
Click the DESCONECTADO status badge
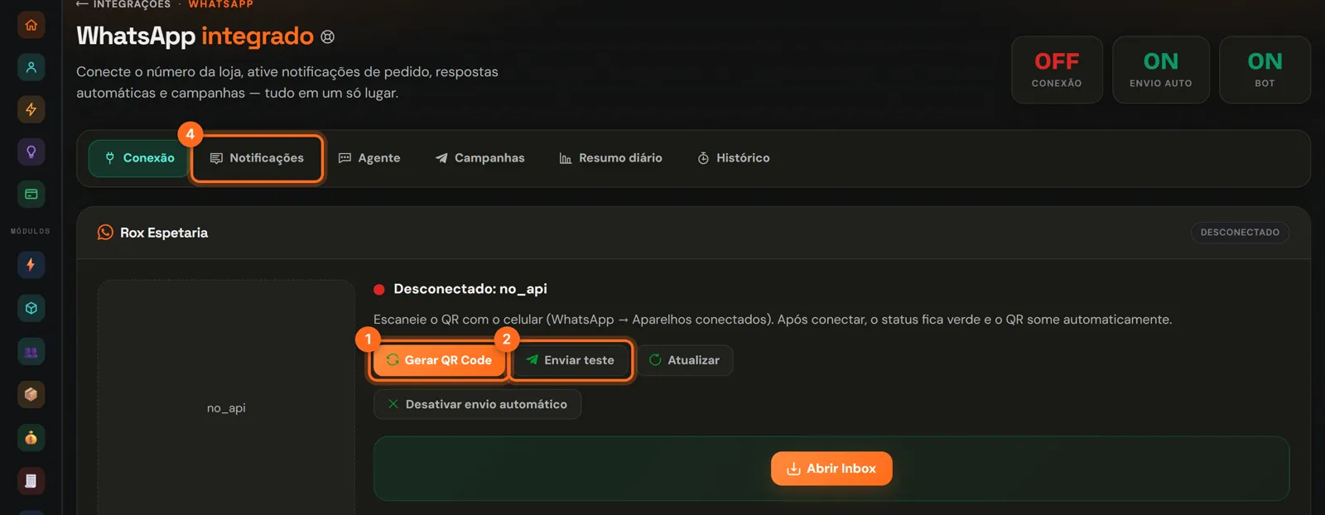[1240, 233]
